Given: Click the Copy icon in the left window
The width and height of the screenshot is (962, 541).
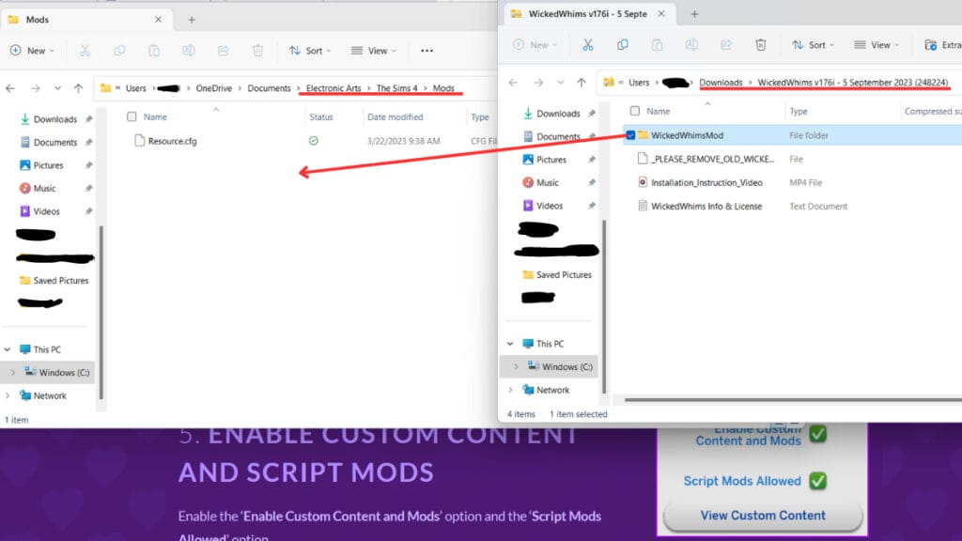Looking at the screenshot, I should point(119,49).
